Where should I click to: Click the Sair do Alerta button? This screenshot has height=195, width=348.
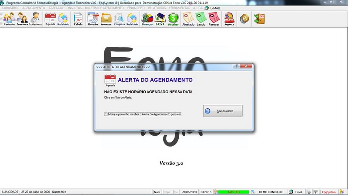223,111
